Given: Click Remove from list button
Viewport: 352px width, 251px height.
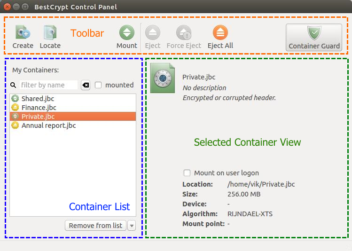Looking at the screenshot, I should coord(95,226).
